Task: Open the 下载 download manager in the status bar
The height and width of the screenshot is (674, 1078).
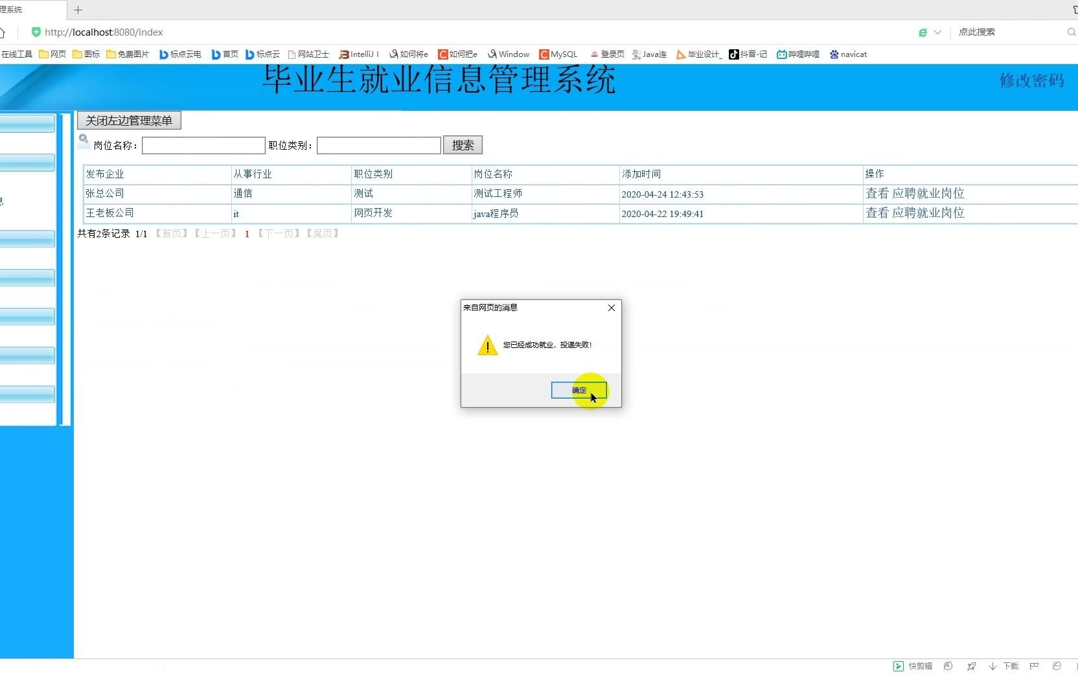Action: (x=1003, y=666)
